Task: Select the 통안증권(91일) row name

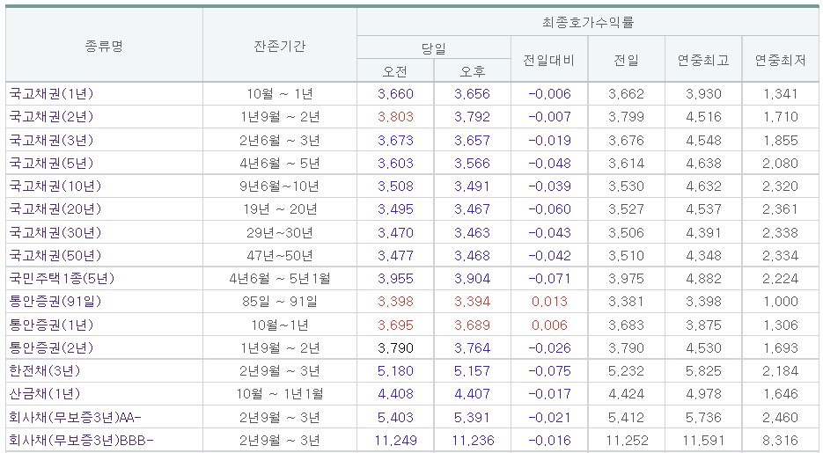Action: click(55, 302)
